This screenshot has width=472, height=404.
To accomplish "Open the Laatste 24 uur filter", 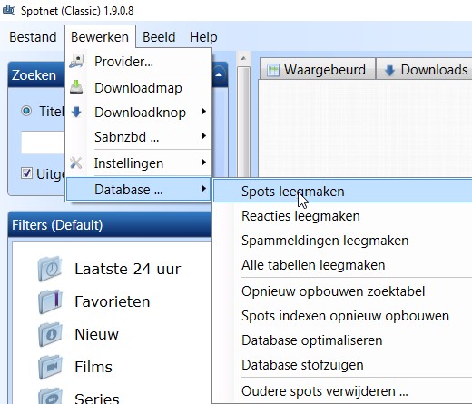I will coord(127,269).
